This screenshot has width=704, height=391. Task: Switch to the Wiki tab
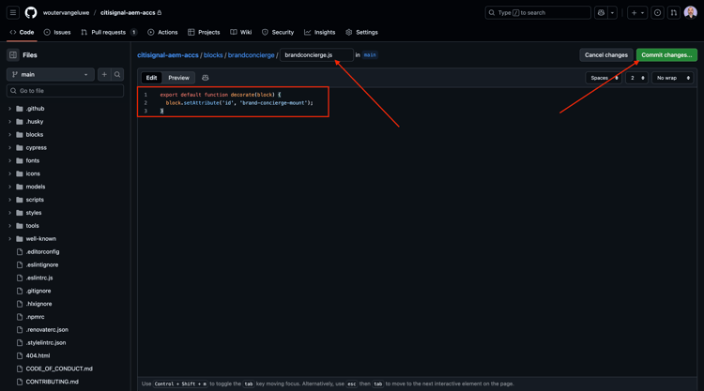[241, 32]
